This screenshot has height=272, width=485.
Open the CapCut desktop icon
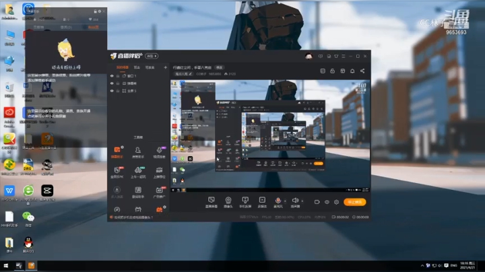pyautogui.click(x=47, y=193)
